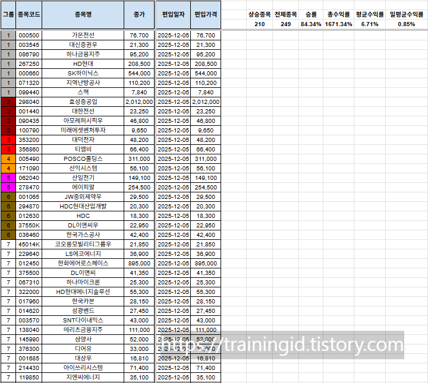
Task: Click the 전체종목 summary label
Action: click(285, 15)
